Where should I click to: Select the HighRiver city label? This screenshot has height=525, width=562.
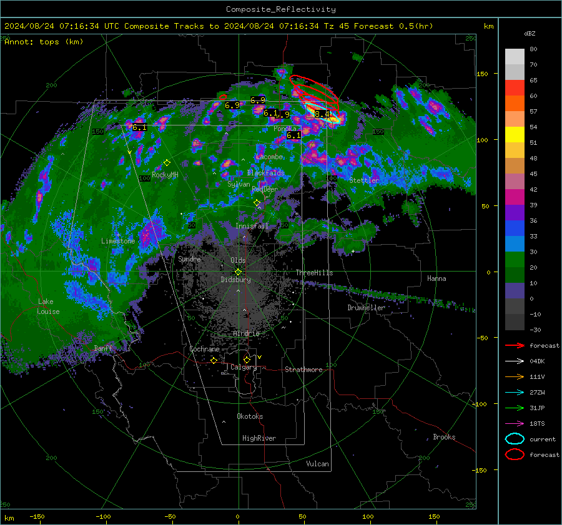click(x=259, y=438)
